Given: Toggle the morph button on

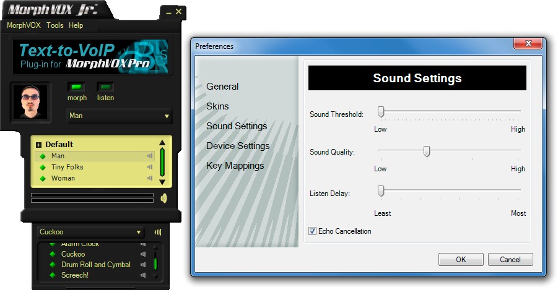Looking at the screenshot, I should point(76,87).
